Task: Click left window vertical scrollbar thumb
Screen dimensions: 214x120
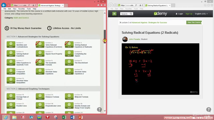Action: coord(105,36)
